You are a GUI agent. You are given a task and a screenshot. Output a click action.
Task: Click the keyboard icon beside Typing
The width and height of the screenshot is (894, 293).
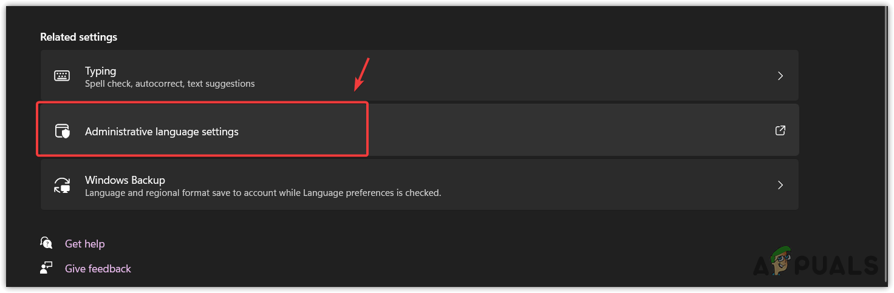62,76
